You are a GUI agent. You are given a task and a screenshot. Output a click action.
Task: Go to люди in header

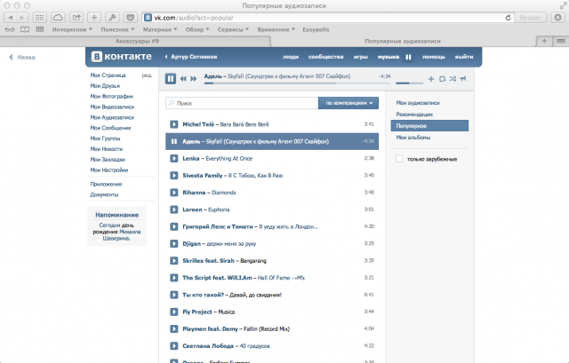click(291, 57)
